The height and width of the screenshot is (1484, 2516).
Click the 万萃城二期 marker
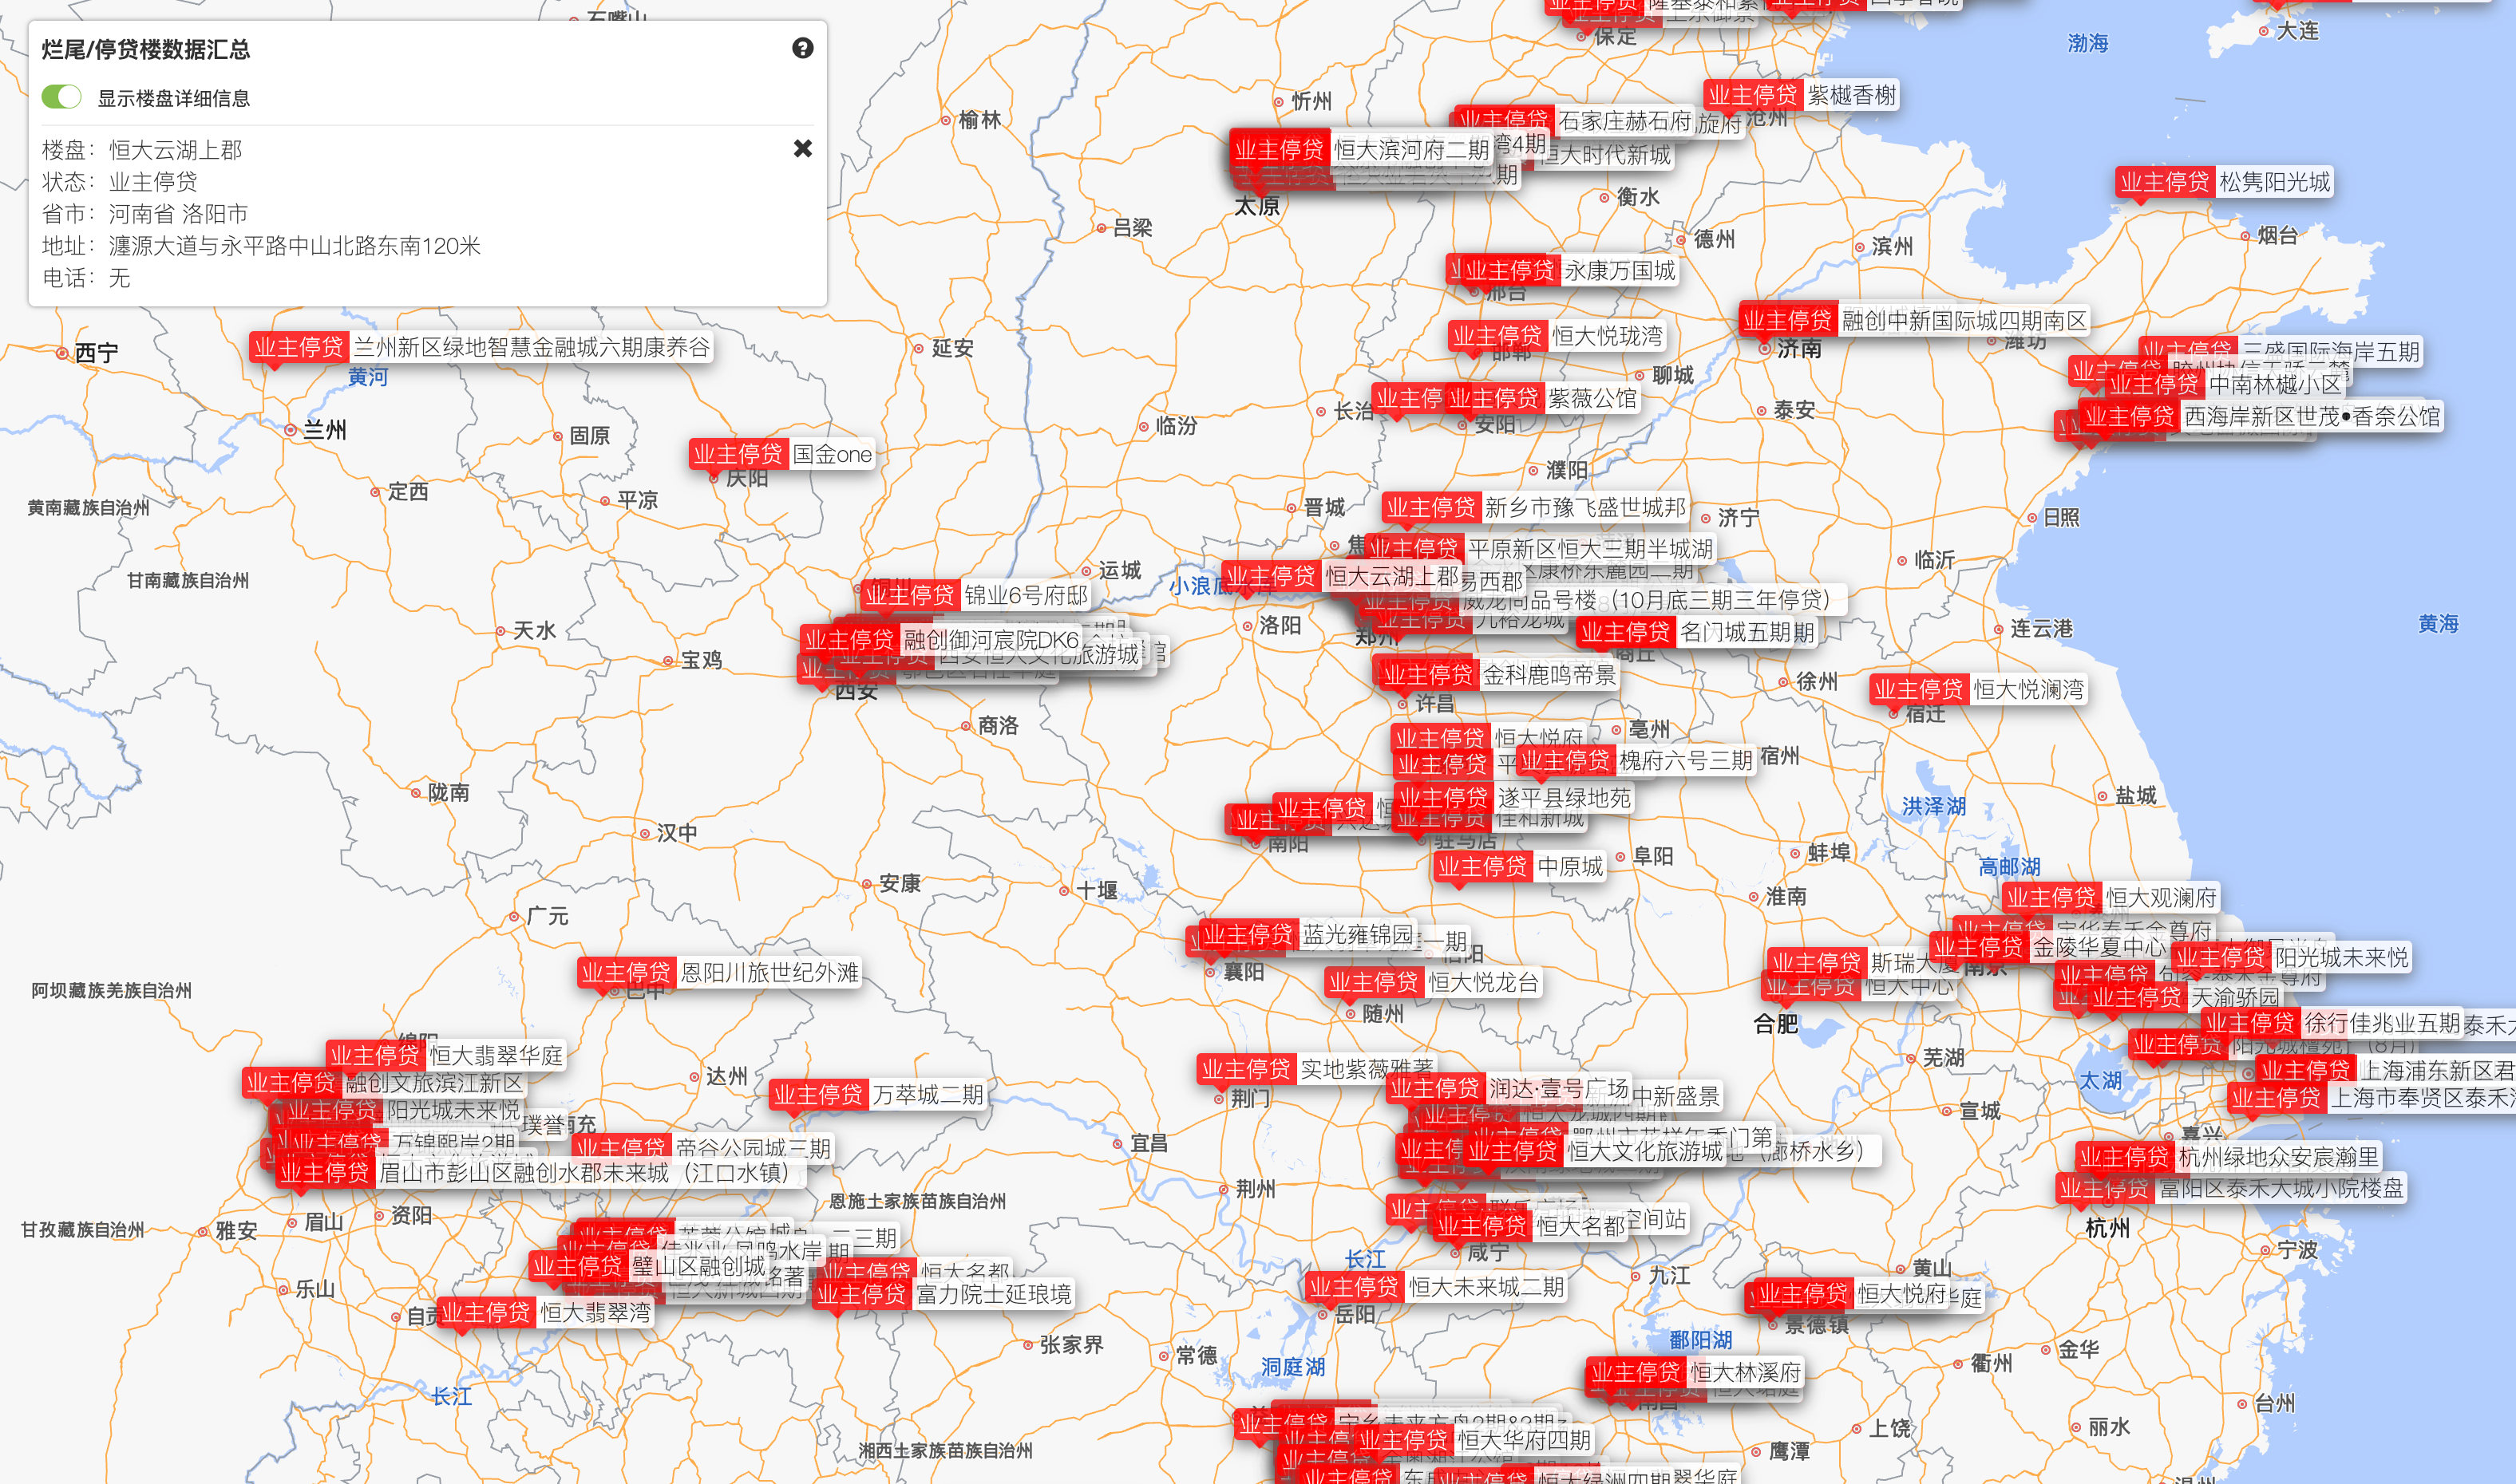point(878,1095)
